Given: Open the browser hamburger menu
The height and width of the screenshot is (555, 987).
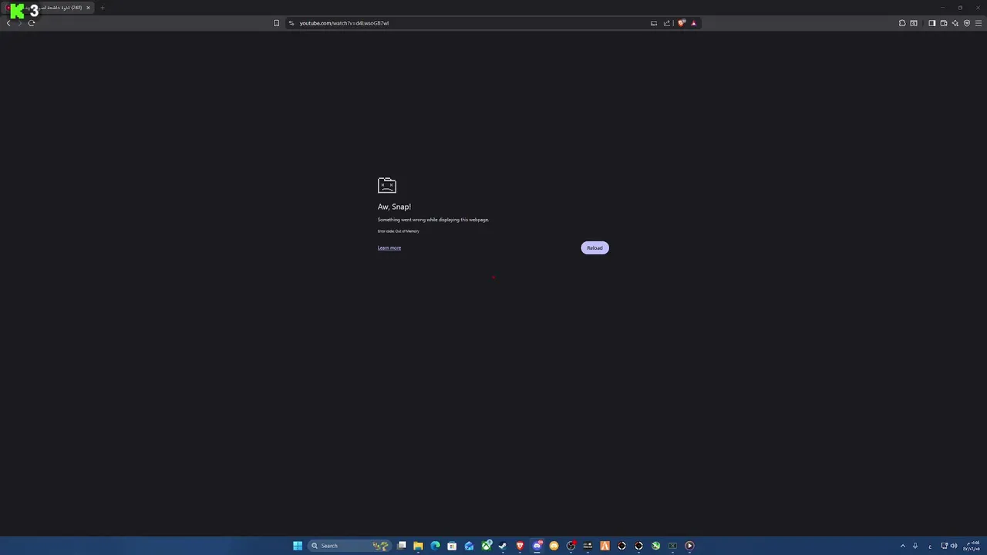Looking at the screenshot, I should [x=979, y=23].
